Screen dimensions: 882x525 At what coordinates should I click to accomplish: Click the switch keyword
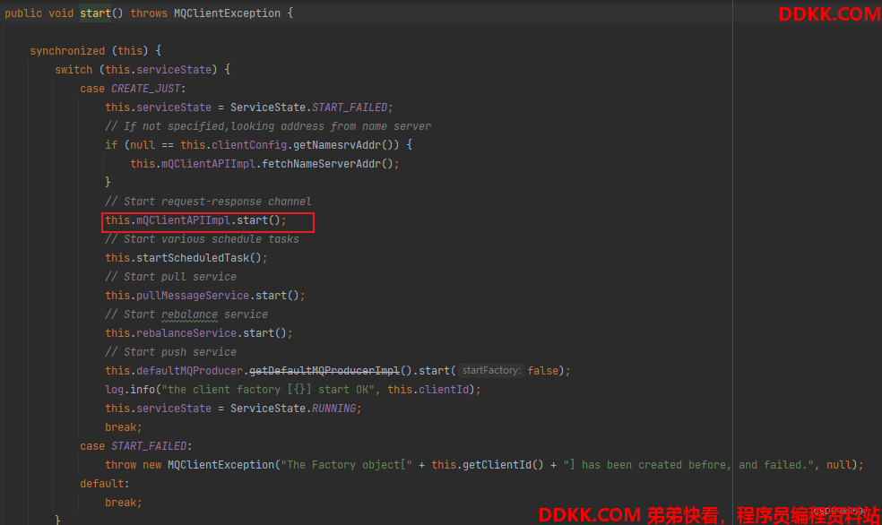(x=73, y=70)
